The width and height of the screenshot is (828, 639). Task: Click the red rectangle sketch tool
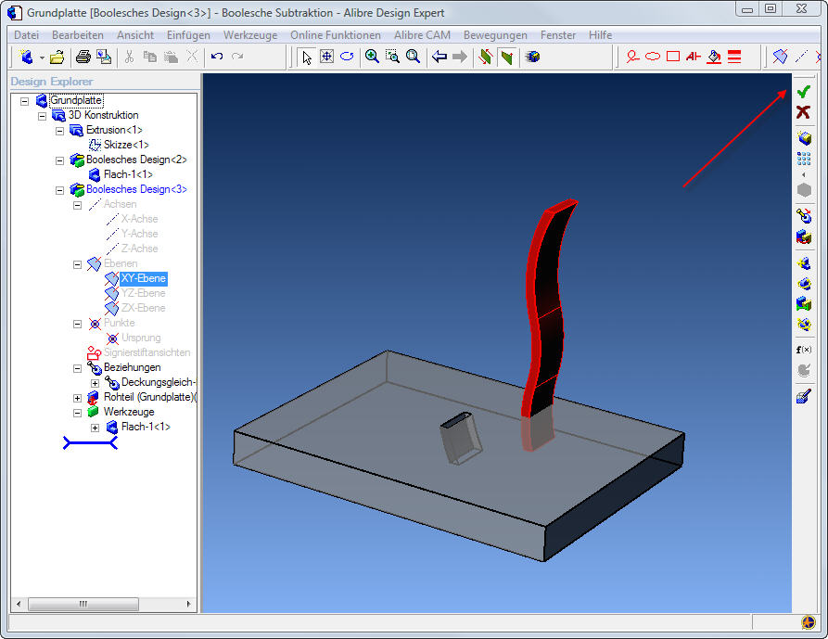[673, 57]
